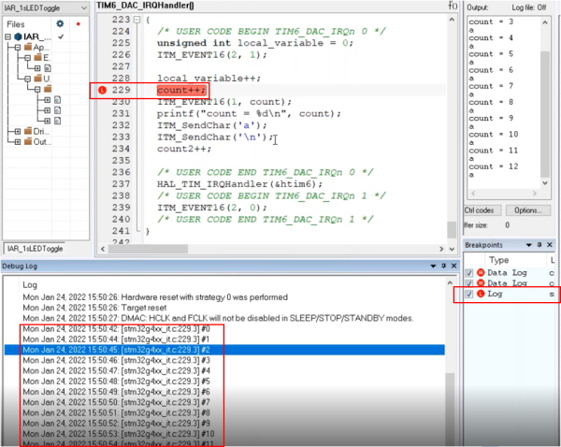Click the Type column header in Breakpoints
Screen dimensions: 561x447
(x=498, y=260)
